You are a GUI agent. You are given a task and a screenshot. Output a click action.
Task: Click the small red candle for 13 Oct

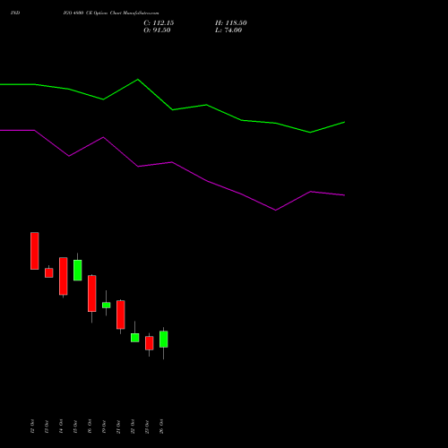[49, 272]
